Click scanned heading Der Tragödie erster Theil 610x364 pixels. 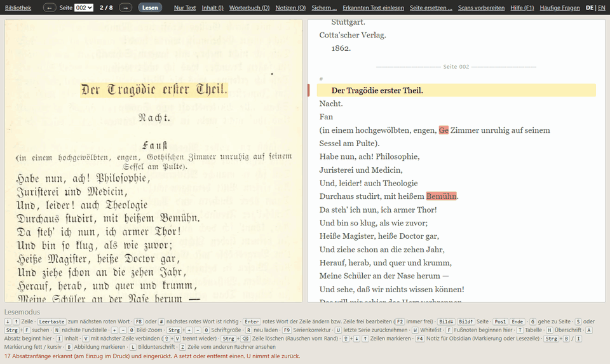pyautogui.click(x=154, y=90)
